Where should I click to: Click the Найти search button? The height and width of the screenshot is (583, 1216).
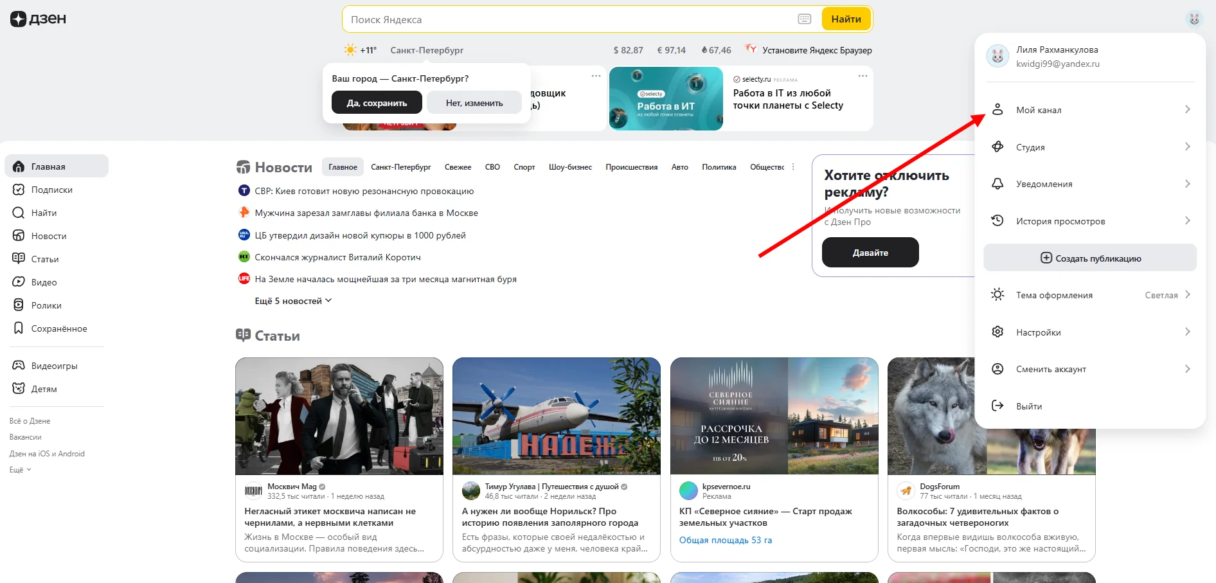846,19
